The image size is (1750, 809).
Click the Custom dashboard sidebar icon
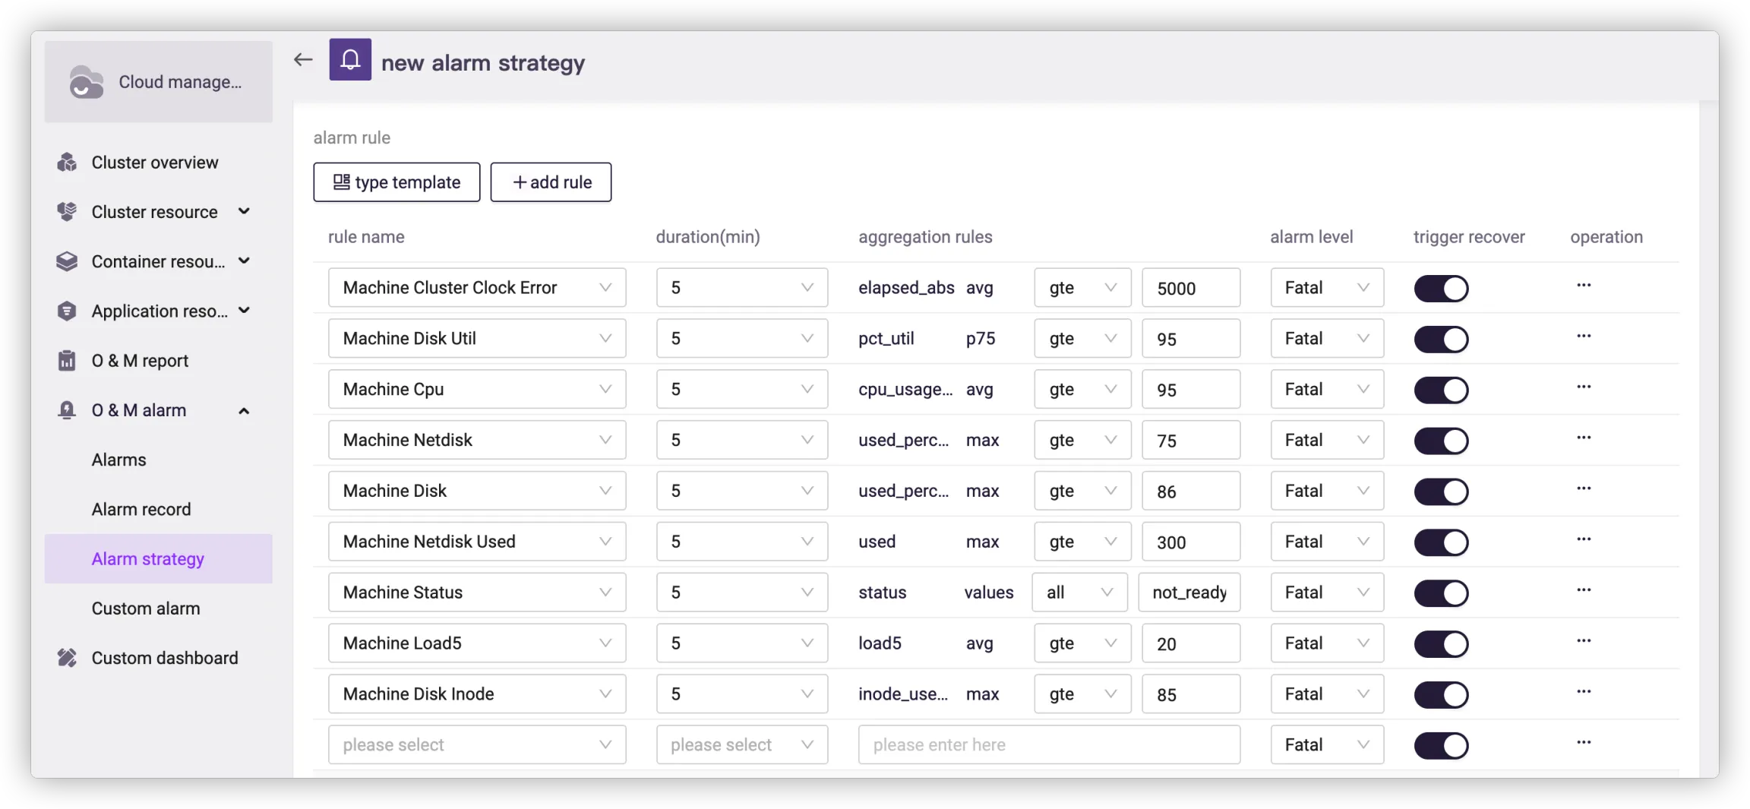coord(67,658)
